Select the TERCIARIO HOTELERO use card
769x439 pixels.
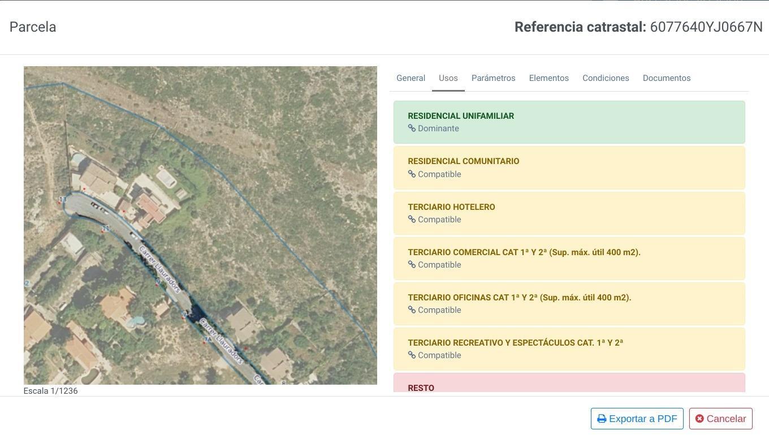click(569, 213)
